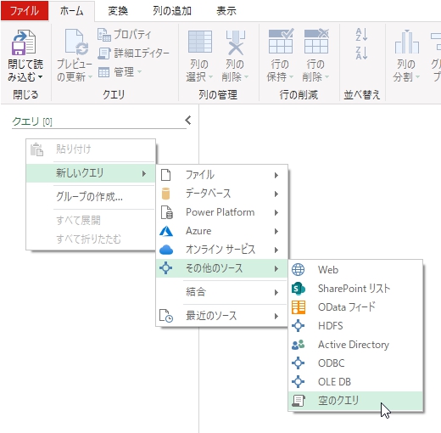Click the 列の削除 icon
The height and width of the screenshot is (433, 441).
click(236, 42)
